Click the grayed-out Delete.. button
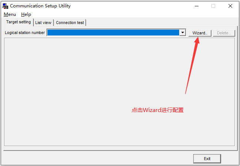 click(x=224, y=33)
